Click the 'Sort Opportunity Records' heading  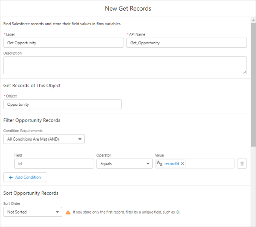pos(31,193)
